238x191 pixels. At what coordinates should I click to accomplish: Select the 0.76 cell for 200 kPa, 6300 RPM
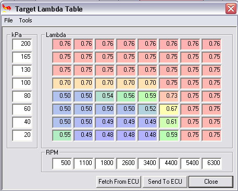pyautogui.click(x=211, y=44)
